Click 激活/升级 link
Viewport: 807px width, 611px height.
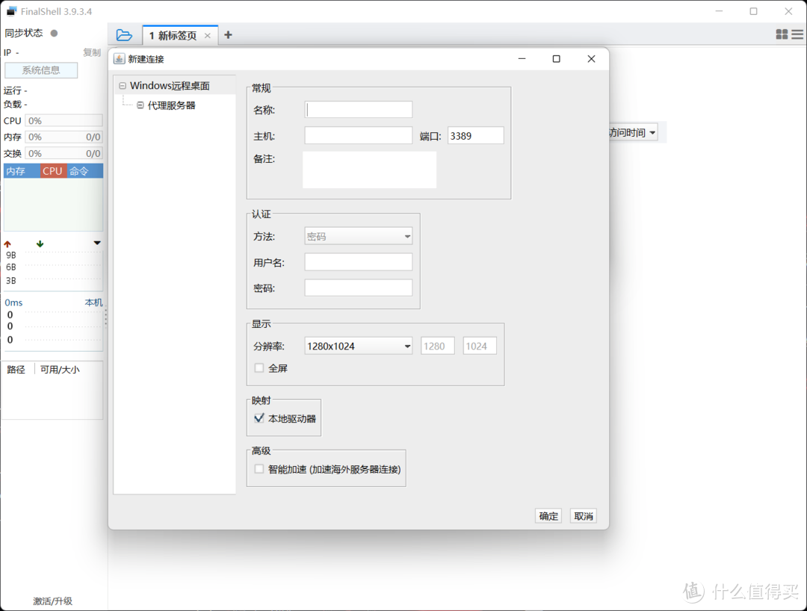click(53, 601)
